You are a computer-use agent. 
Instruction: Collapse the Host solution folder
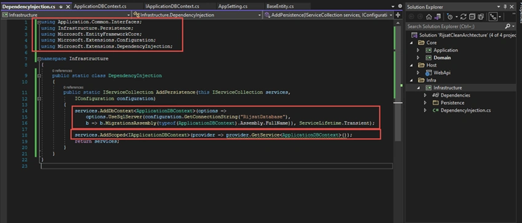pyautogui.click(x=411, y=65)
